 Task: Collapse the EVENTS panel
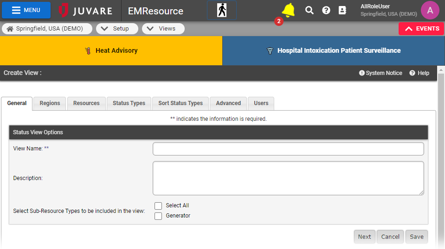tap(421, 29)
